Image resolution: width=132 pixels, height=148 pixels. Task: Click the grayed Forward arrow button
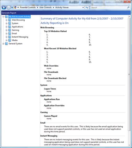tap(9, 7)
